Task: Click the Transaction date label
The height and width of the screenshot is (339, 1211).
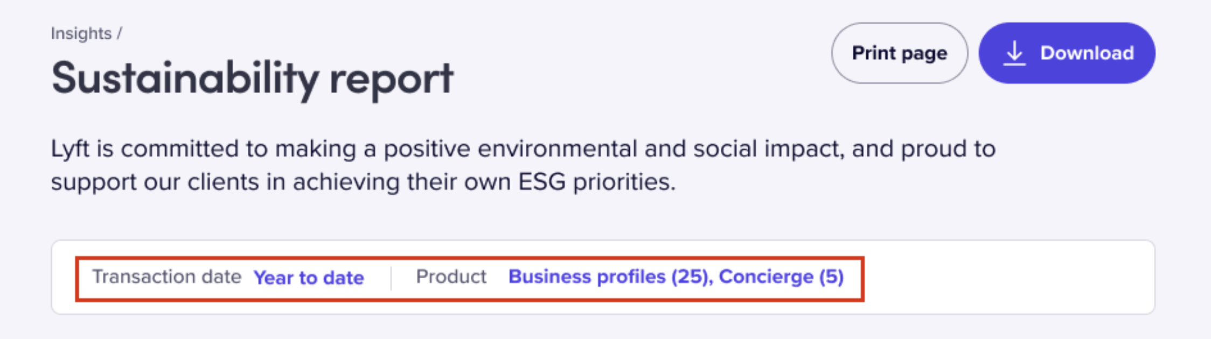Action: pyautogui.click(x=166, y=277)
